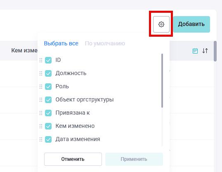Click the Выбрать все link
This screenshot has height=172, width=222.
point(61,43)
